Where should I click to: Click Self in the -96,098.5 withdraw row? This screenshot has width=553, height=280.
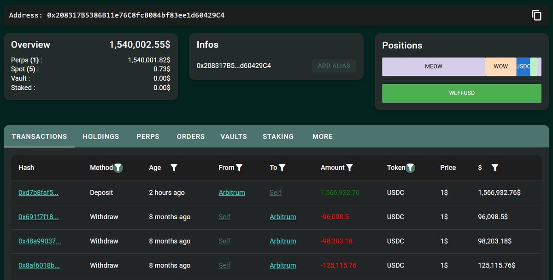coord(224,217)
